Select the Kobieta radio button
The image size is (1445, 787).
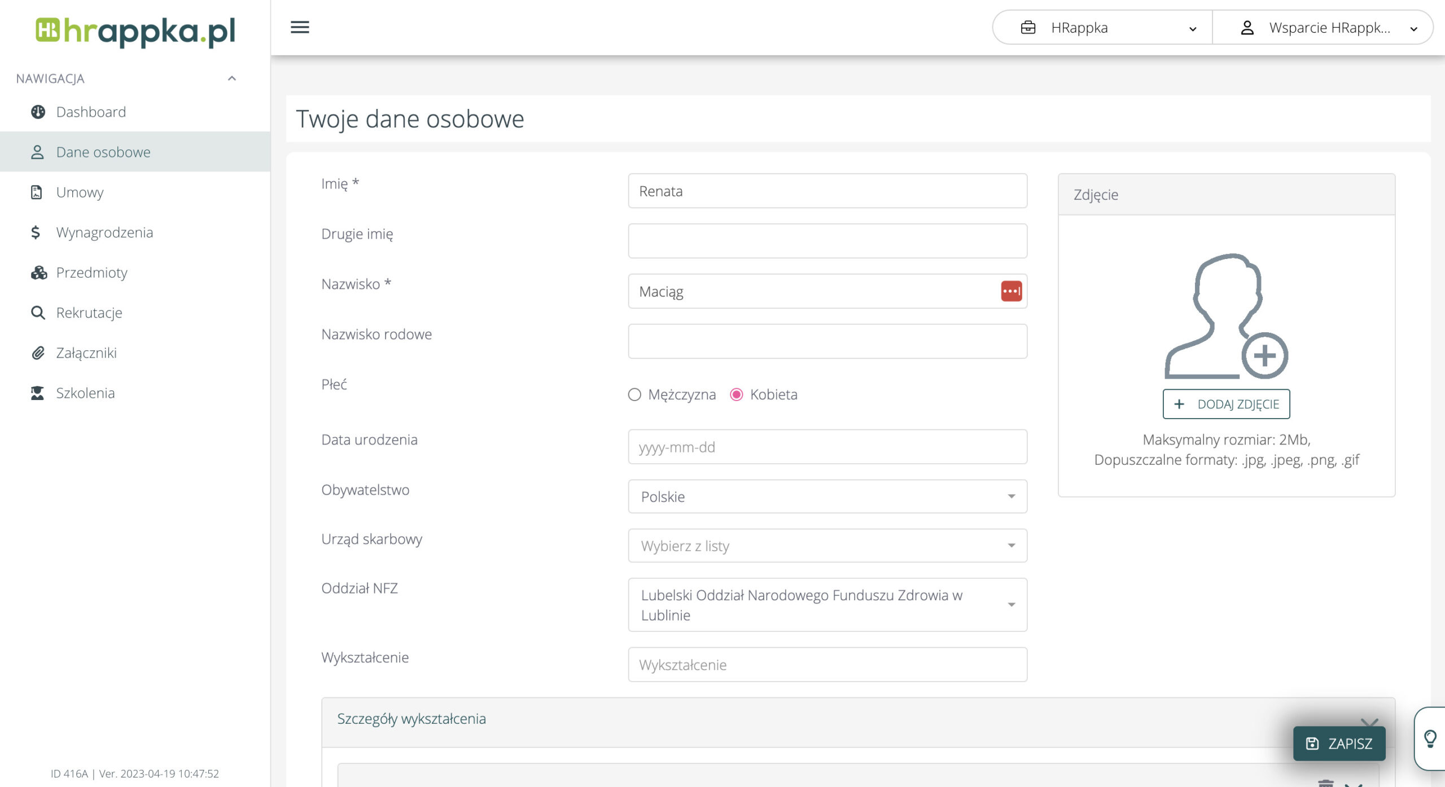pos(736,394)
